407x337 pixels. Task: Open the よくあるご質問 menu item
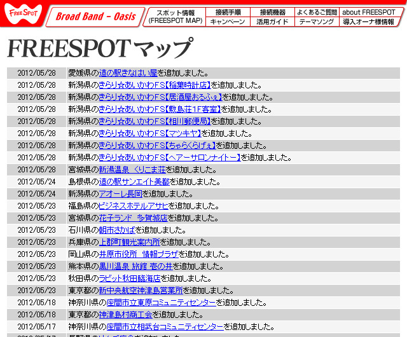coord(317,12)
